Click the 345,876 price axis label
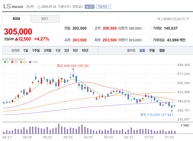This screenshot has height=141, width=193. (183, 101)
